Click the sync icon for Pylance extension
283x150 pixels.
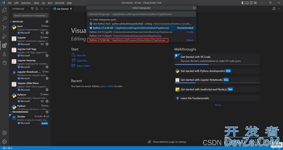click(42, 101)
